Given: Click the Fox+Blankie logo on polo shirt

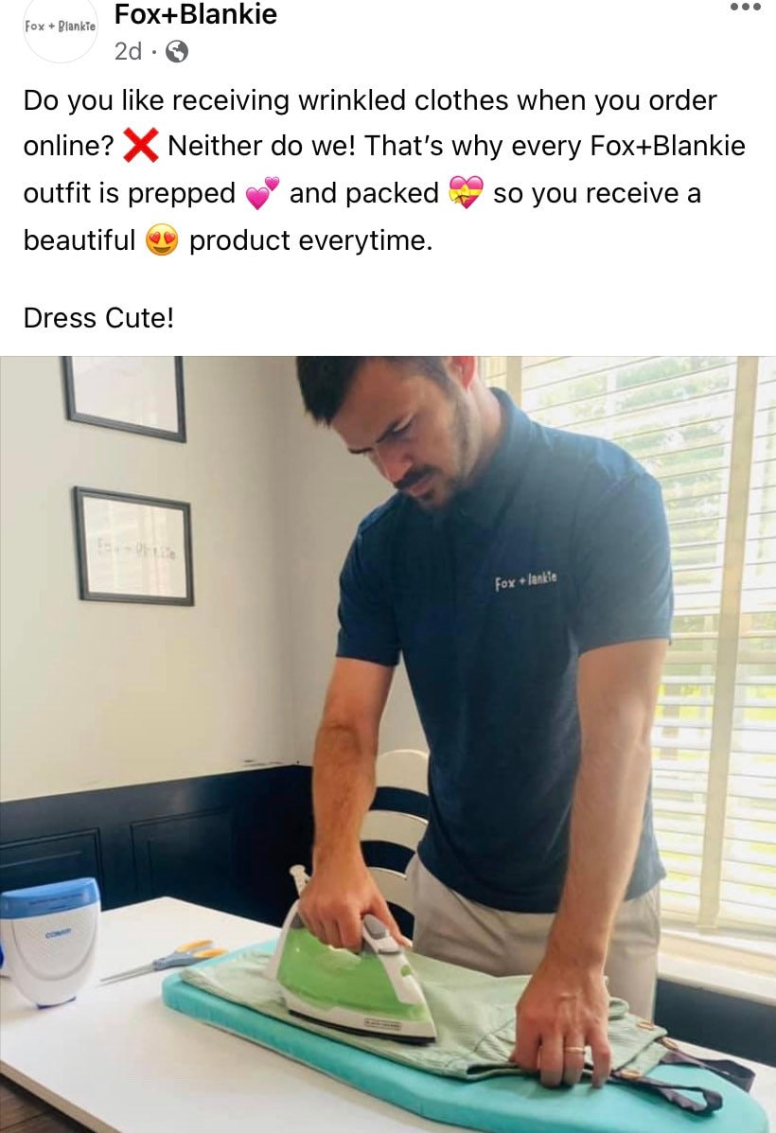Looking at the screenshot, I should [525, 580].
